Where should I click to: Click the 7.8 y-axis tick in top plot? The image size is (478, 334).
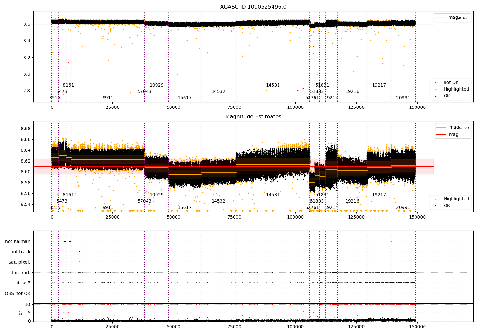coord(27,91)
